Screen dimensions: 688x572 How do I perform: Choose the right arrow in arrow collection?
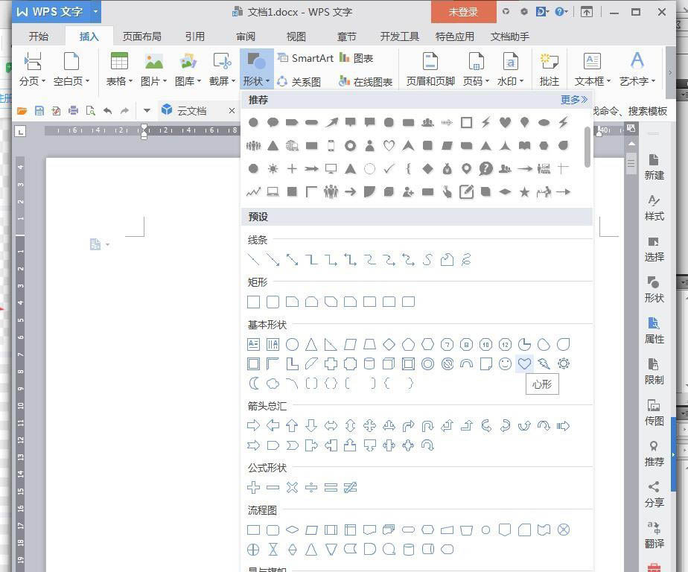tap(254, 425)
